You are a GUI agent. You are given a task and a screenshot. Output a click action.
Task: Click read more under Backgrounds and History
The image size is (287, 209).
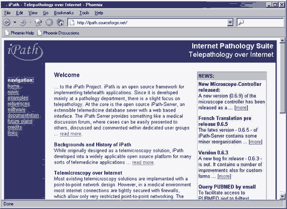143,162
